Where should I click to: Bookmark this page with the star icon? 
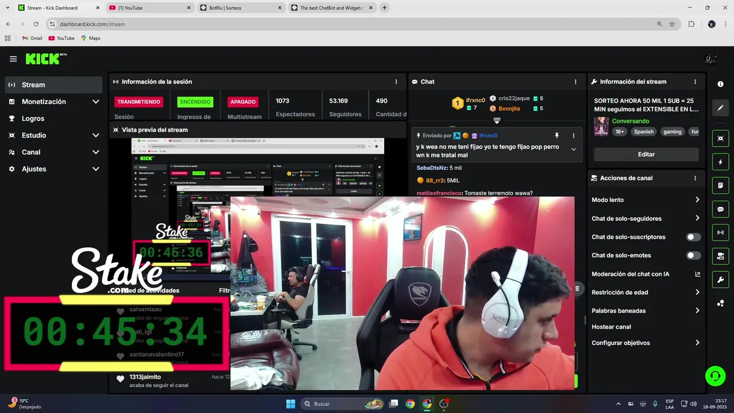pos(672,24)
